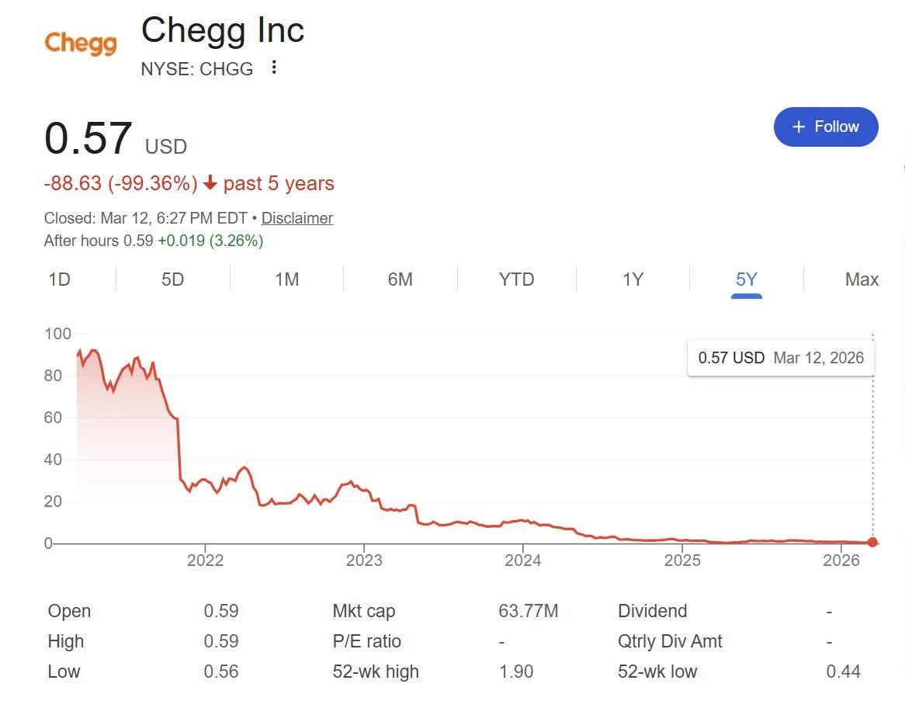This screenshot has width=905, height=708.
Task: Switch to the 1D range tab
Action: [x=60, y=279]
